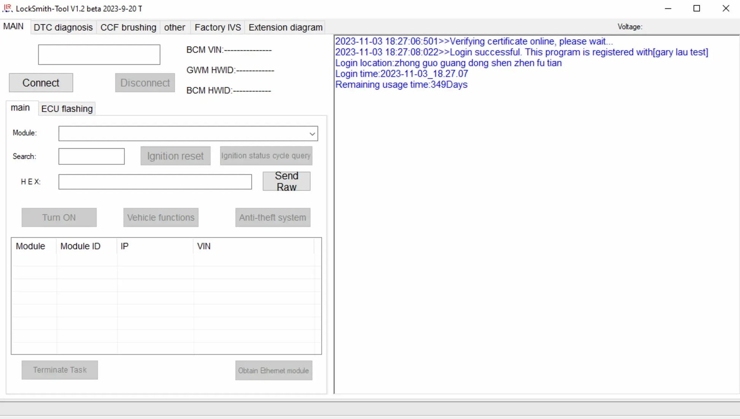Click the Module ID column header

80,246
